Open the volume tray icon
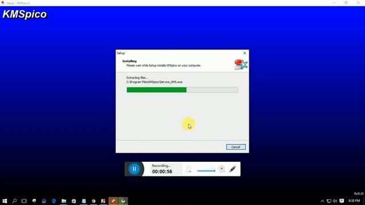 coord(335,201)
